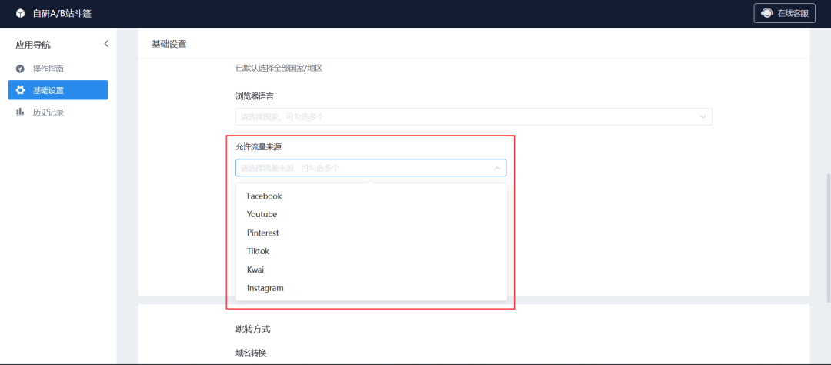831x365 pixels.
Task: Click the page vertical scrollbar
Action: (x=828, y=237)
